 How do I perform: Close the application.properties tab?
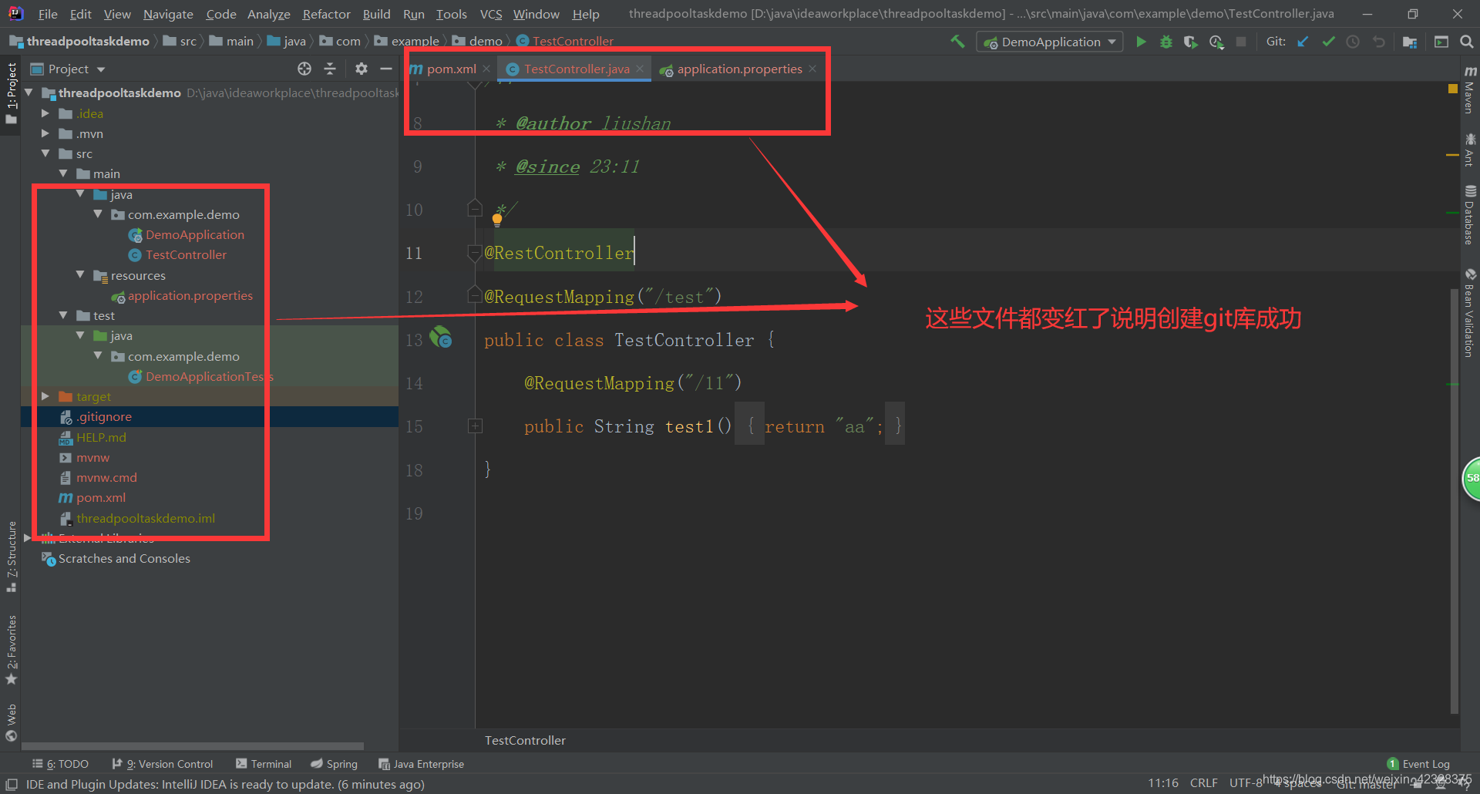pos(812,69)
